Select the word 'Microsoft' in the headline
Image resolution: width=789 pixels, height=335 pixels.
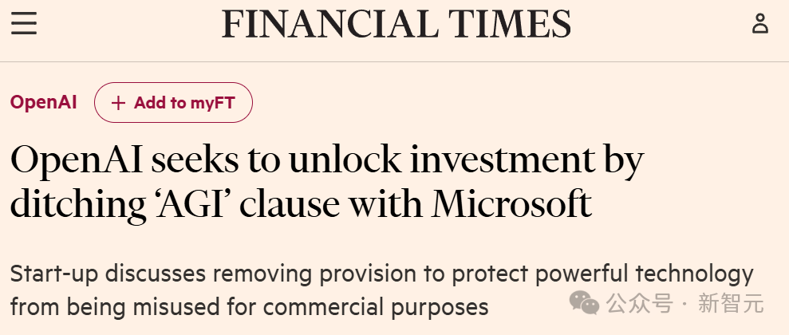pos(511,203)
